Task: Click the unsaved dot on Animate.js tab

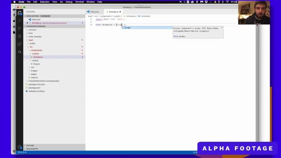Action: (120, 12)
